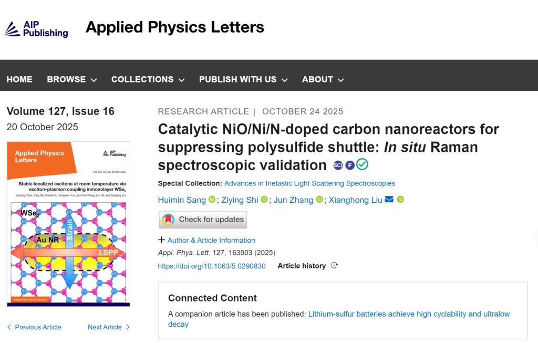The height and width of the screenshot is (343, 538).
Task: Click the SCI badge icon beside title
Action: click(338, 165)
